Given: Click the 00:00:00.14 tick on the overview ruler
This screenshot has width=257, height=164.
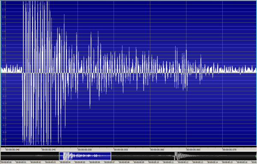Looking at the screenshot, I should click(x=212, y=162).
